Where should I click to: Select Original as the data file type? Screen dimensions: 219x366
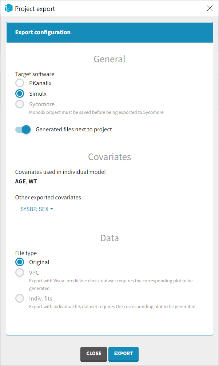coord(20,262)
